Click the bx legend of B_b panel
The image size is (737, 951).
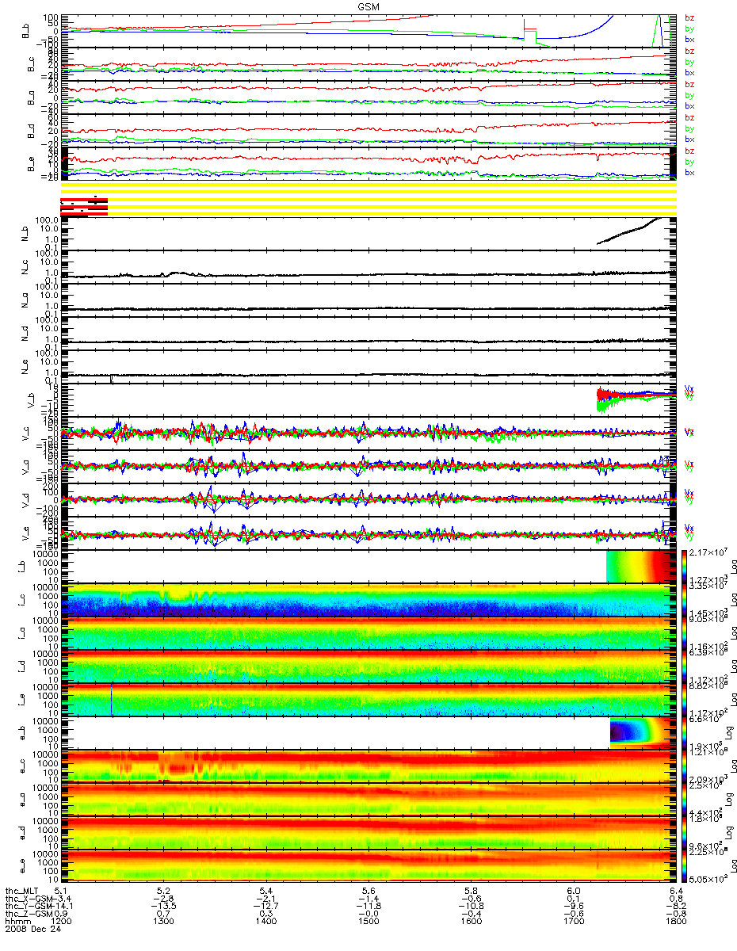tap(689, 39)
